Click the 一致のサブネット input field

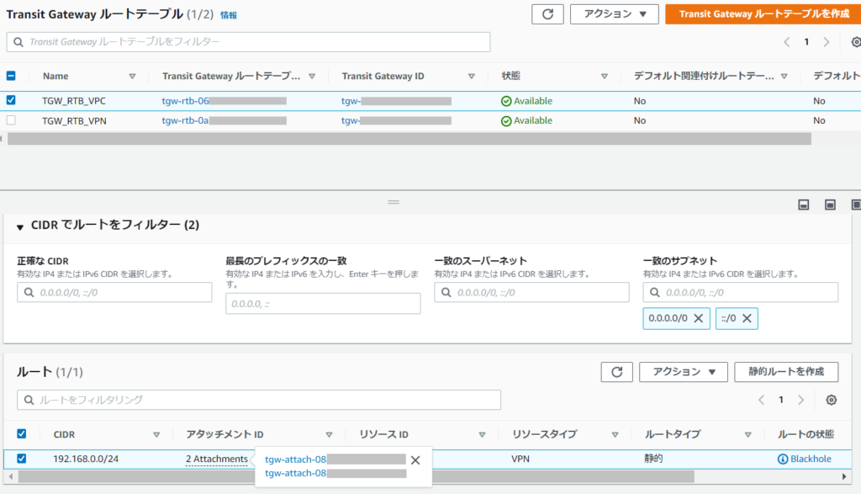click(x=740, y=292)
